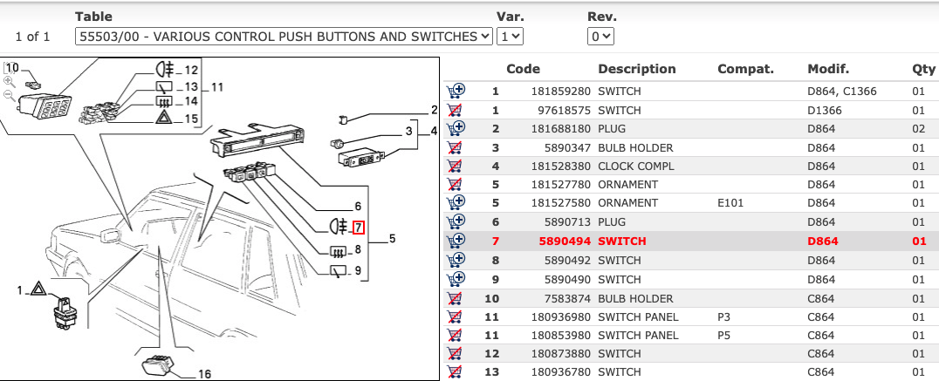The height and width of the screenshot is (381, 939).
Task: Expand the Rev. dropdown
Action: [601, 36]
